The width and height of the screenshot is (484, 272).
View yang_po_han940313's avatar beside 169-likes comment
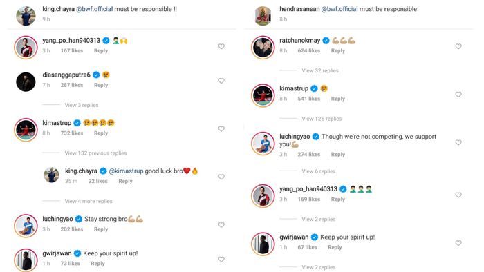263,196
